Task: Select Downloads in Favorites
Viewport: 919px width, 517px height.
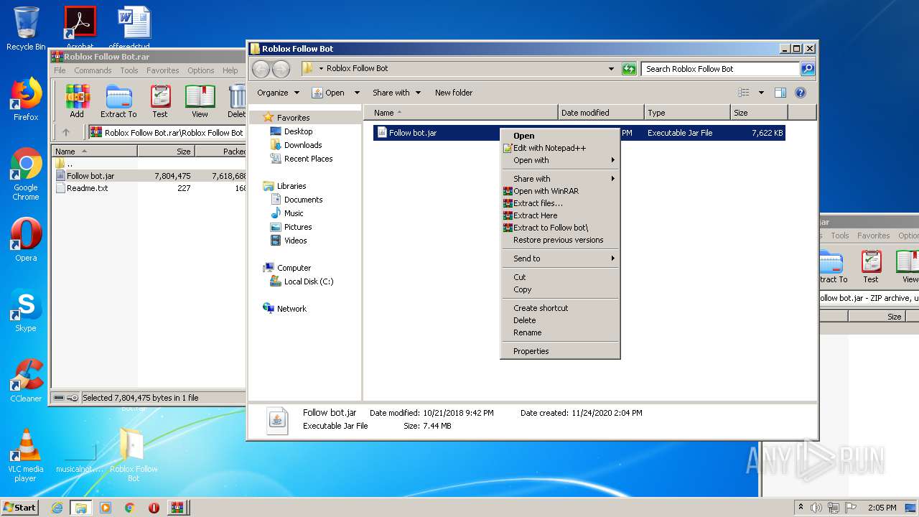Action: click(x=303, y=145)
